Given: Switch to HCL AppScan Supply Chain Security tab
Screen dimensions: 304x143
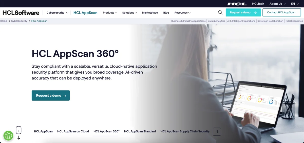Looking at the screenshot, I should [185, 131].
